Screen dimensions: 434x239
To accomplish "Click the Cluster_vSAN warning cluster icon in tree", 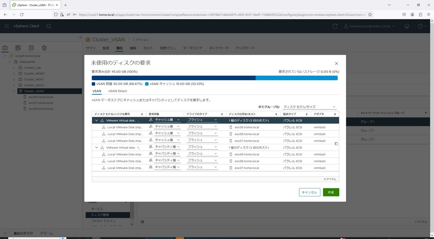I will [x=20, y=91].
